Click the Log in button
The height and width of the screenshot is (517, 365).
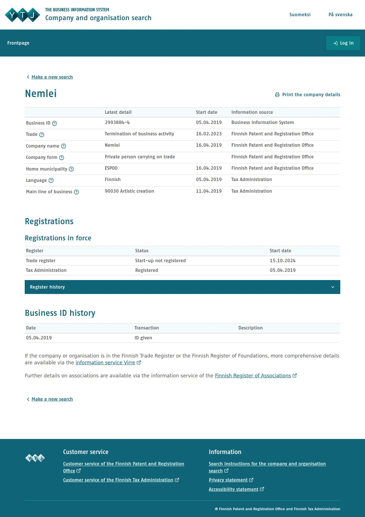tap(343, 43)
